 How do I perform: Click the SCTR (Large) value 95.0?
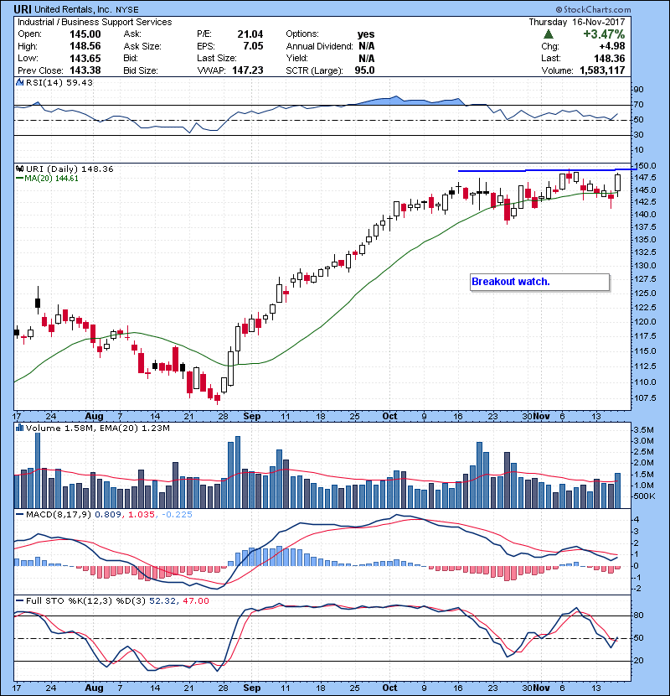[364, 70]
